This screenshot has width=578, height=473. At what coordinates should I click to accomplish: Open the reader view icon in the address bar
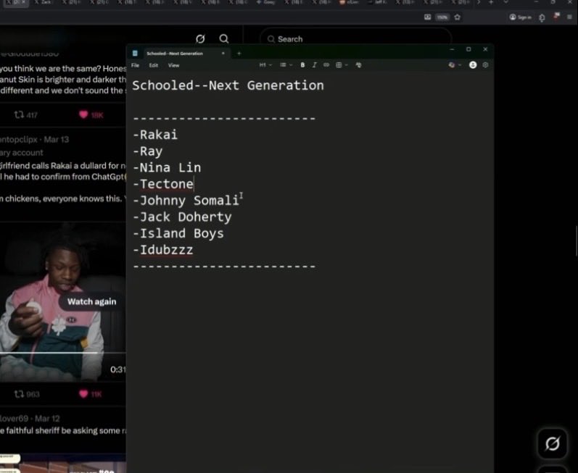[x=427, y=17]
